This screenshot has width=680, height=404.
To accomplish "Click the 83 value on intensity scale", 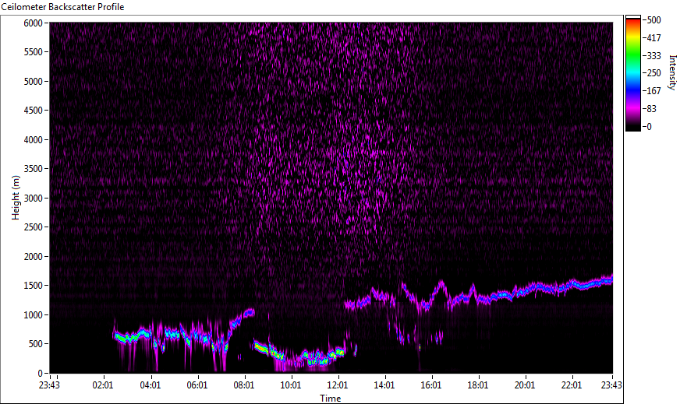I will click(x=651, y=109).
